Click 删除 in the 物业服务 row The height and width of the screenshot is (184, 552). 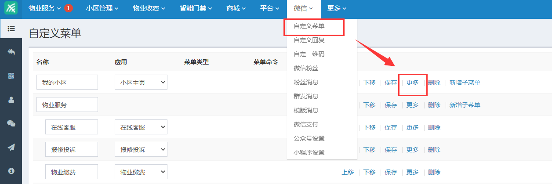coord(434,105)
